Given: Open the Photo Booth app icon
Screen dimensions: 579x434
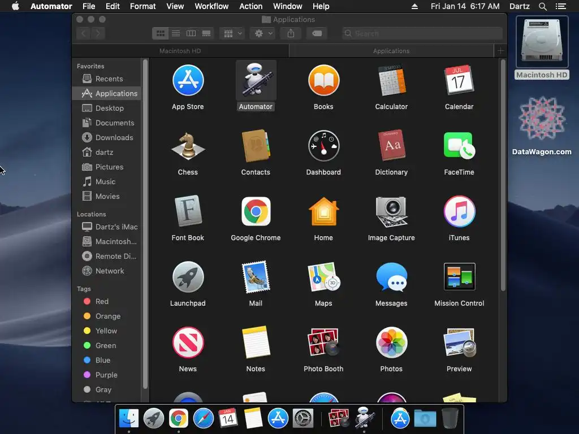Looking at the screenshot, I should tap(323, 342).
